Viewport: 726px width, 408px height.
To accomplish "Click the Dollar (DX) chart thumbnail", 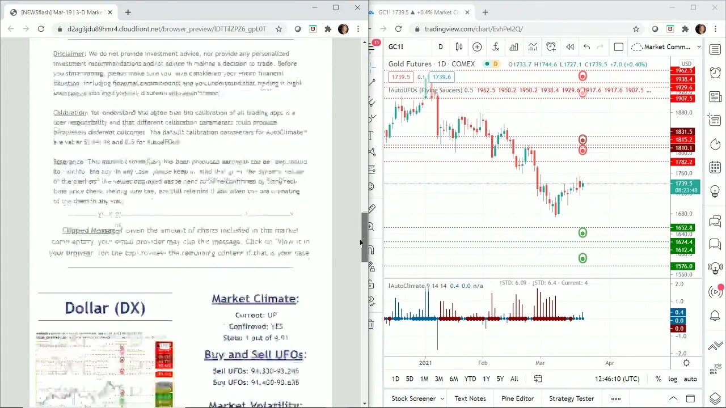I will tap(104, 370).
